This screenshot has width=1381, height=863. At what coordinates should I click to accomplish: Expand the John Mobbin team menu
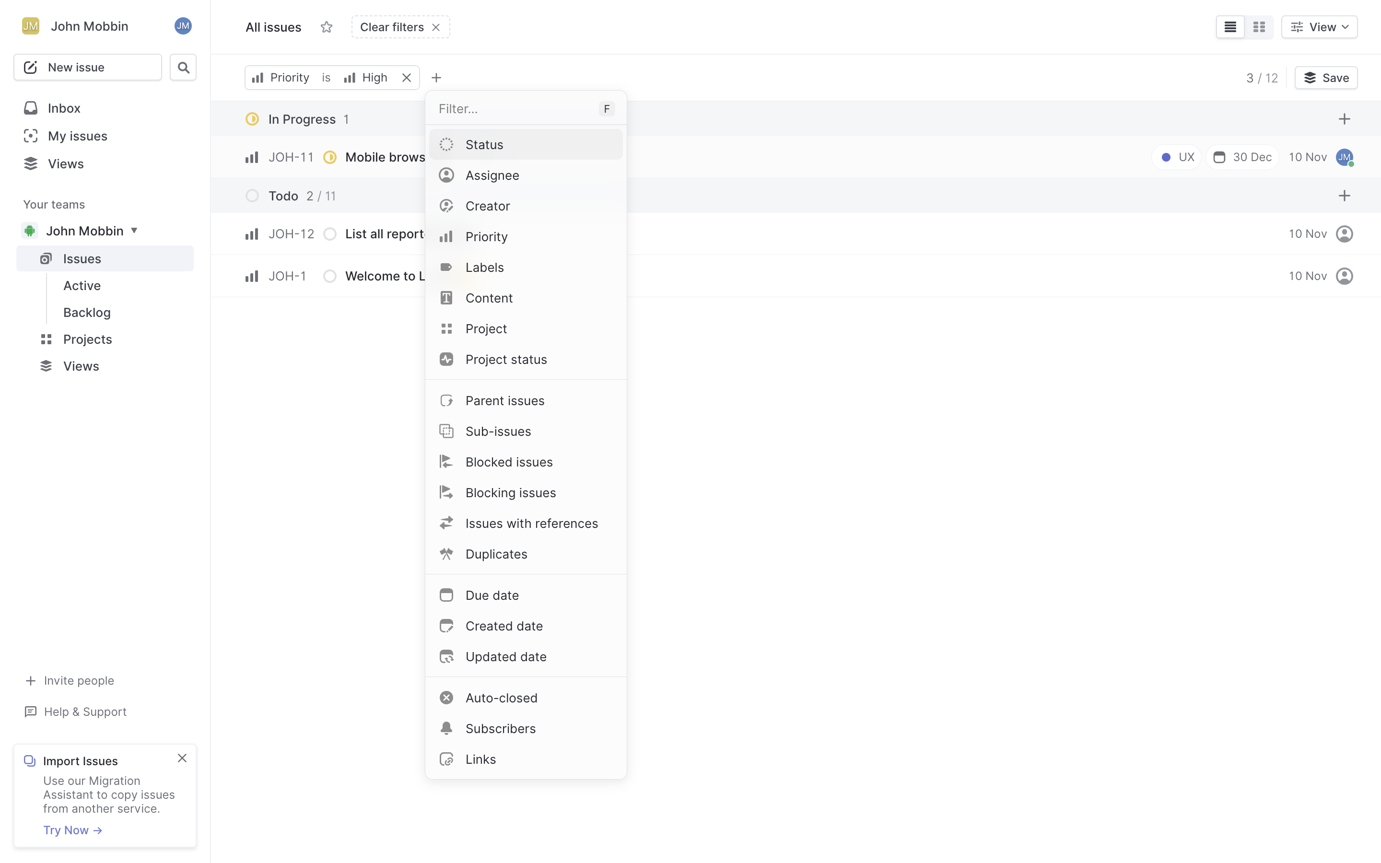click(x=134, y=231)
